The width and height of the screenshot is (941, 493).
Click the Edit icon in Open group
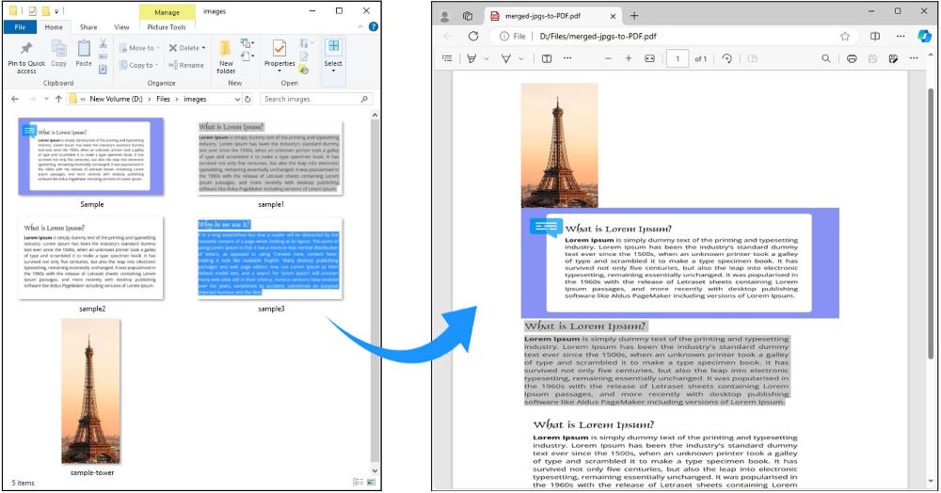pyautogui.click(x=304, y=56)
